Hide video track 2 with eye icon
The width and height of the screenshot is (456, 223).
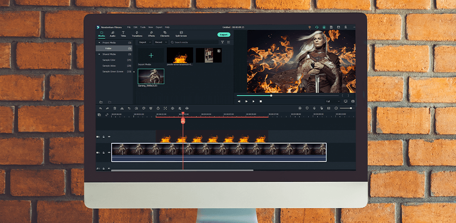[x=109, y=137]
